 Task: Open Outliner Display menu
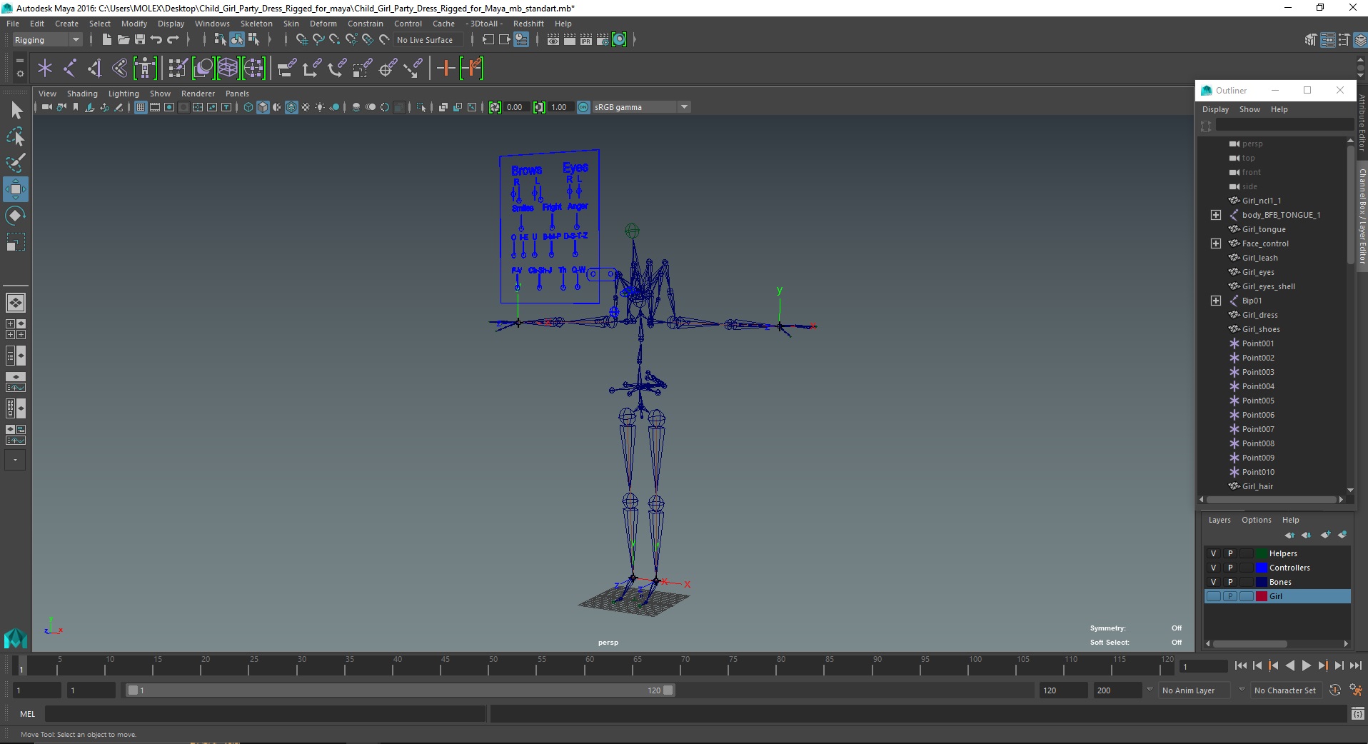pos(1215,109)
